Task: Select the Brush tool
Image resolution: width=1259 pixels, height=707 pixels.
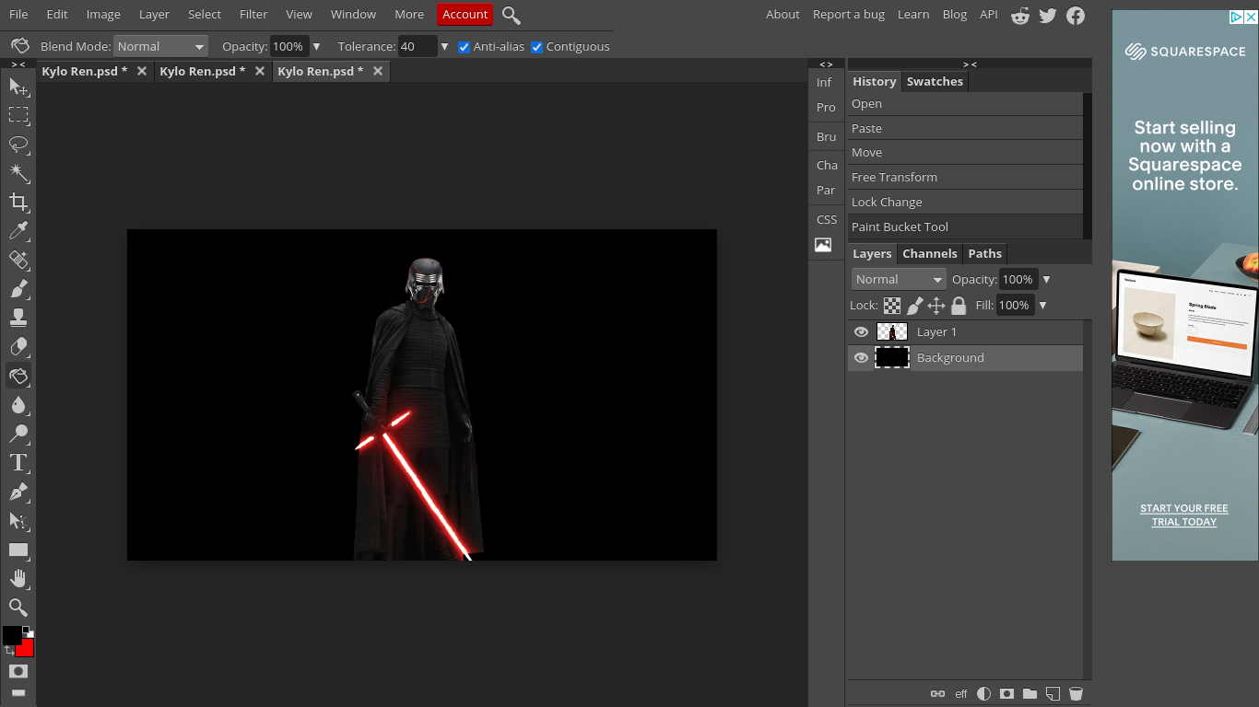Action: [x=18, y=289]
